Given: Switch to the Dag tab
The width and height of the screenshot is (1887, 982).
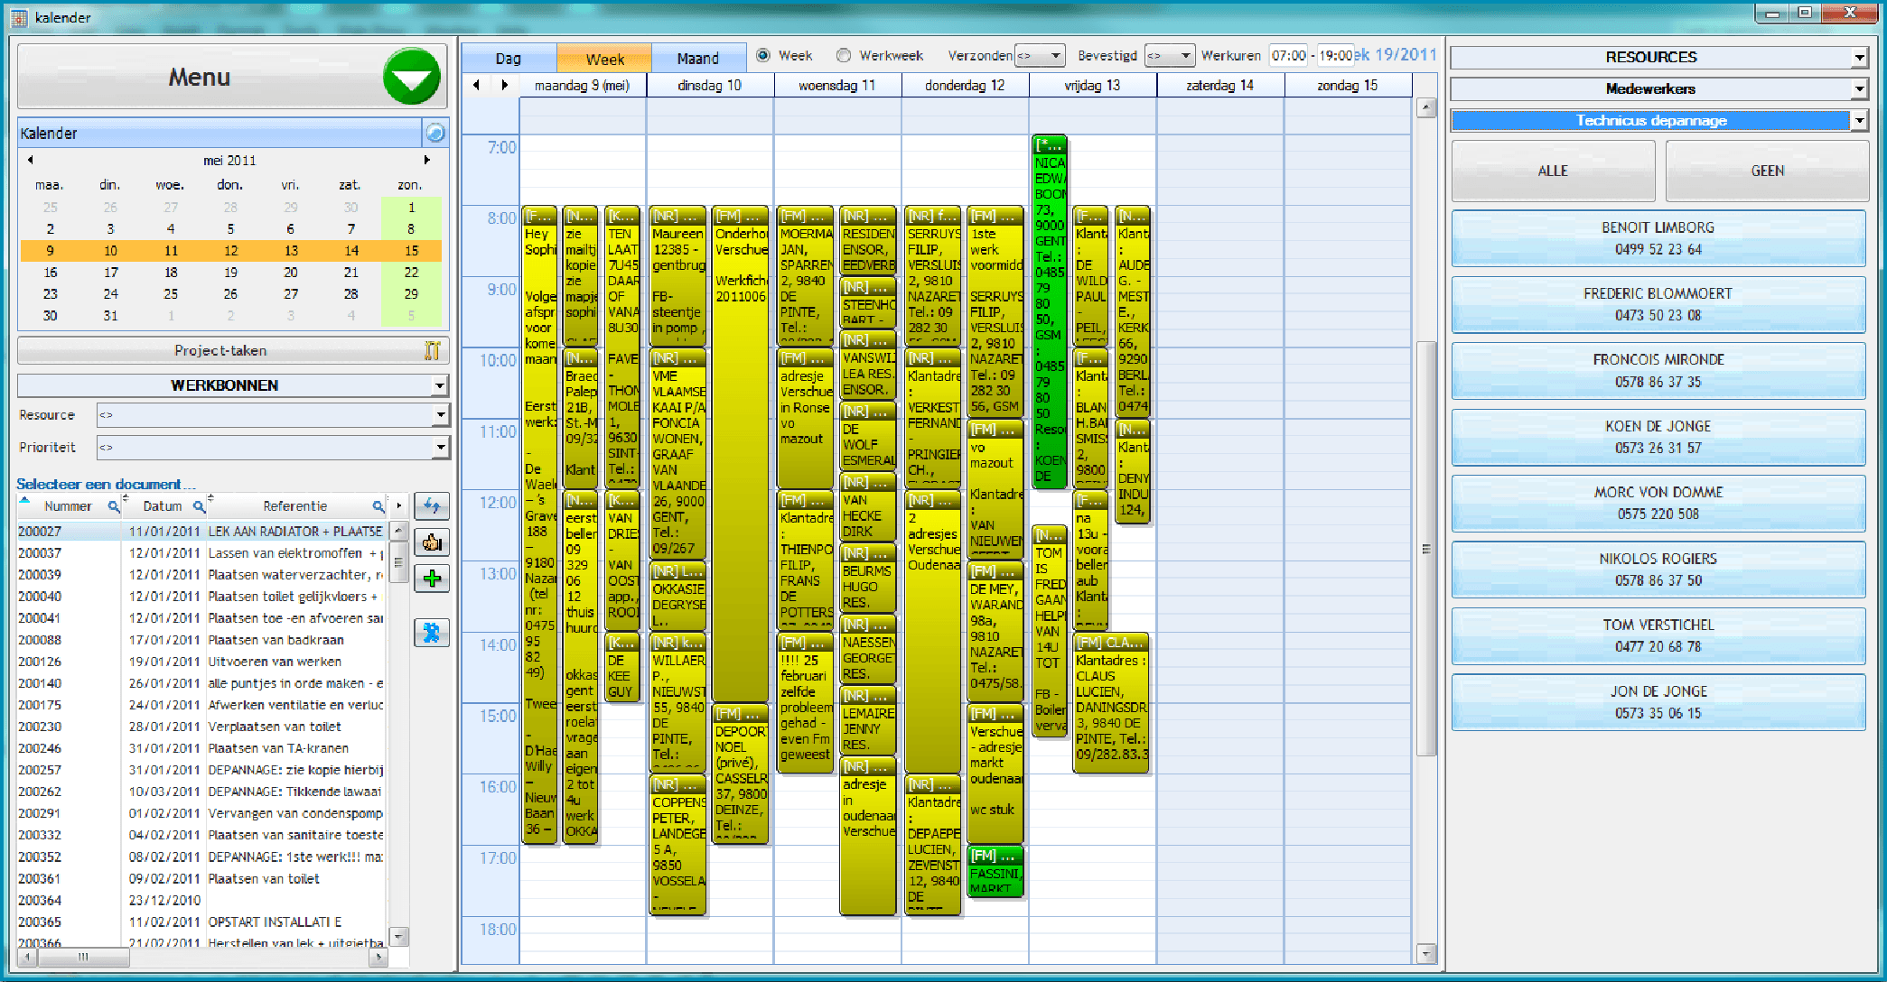Looking at the screenshot, I should point(509,59).
